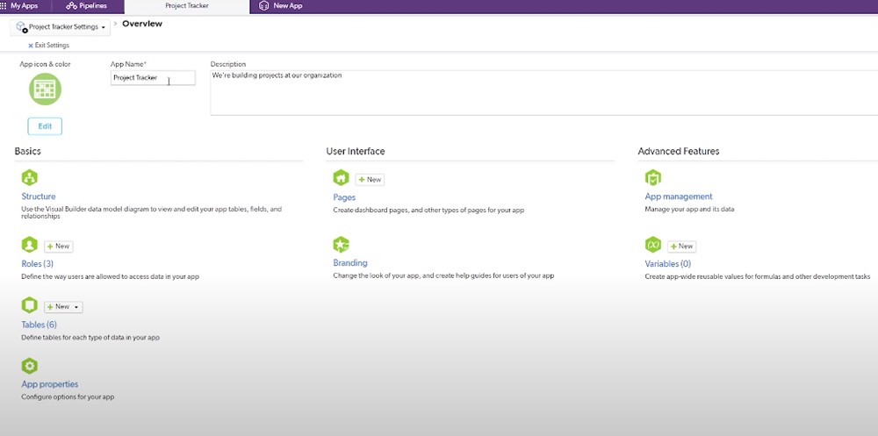Image resolution: width=878 pixels, height=436 pixels.
Task: Click into the App Name text field
Action: (x=153, y=78)
